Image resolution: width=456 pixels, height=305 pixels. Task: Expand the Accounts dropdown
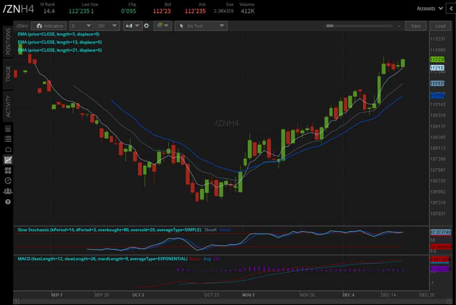pyautogui.click(x=430, y=9)
